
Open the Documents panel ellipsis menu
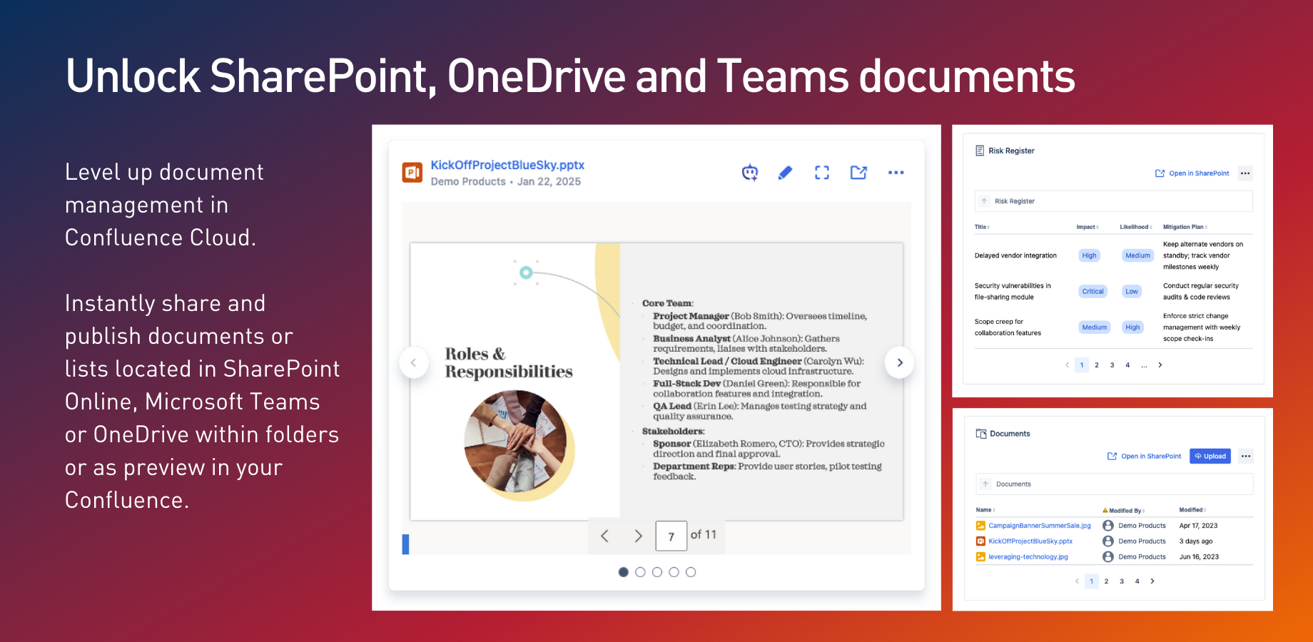pyautogui.click(x=1245, y=456)
